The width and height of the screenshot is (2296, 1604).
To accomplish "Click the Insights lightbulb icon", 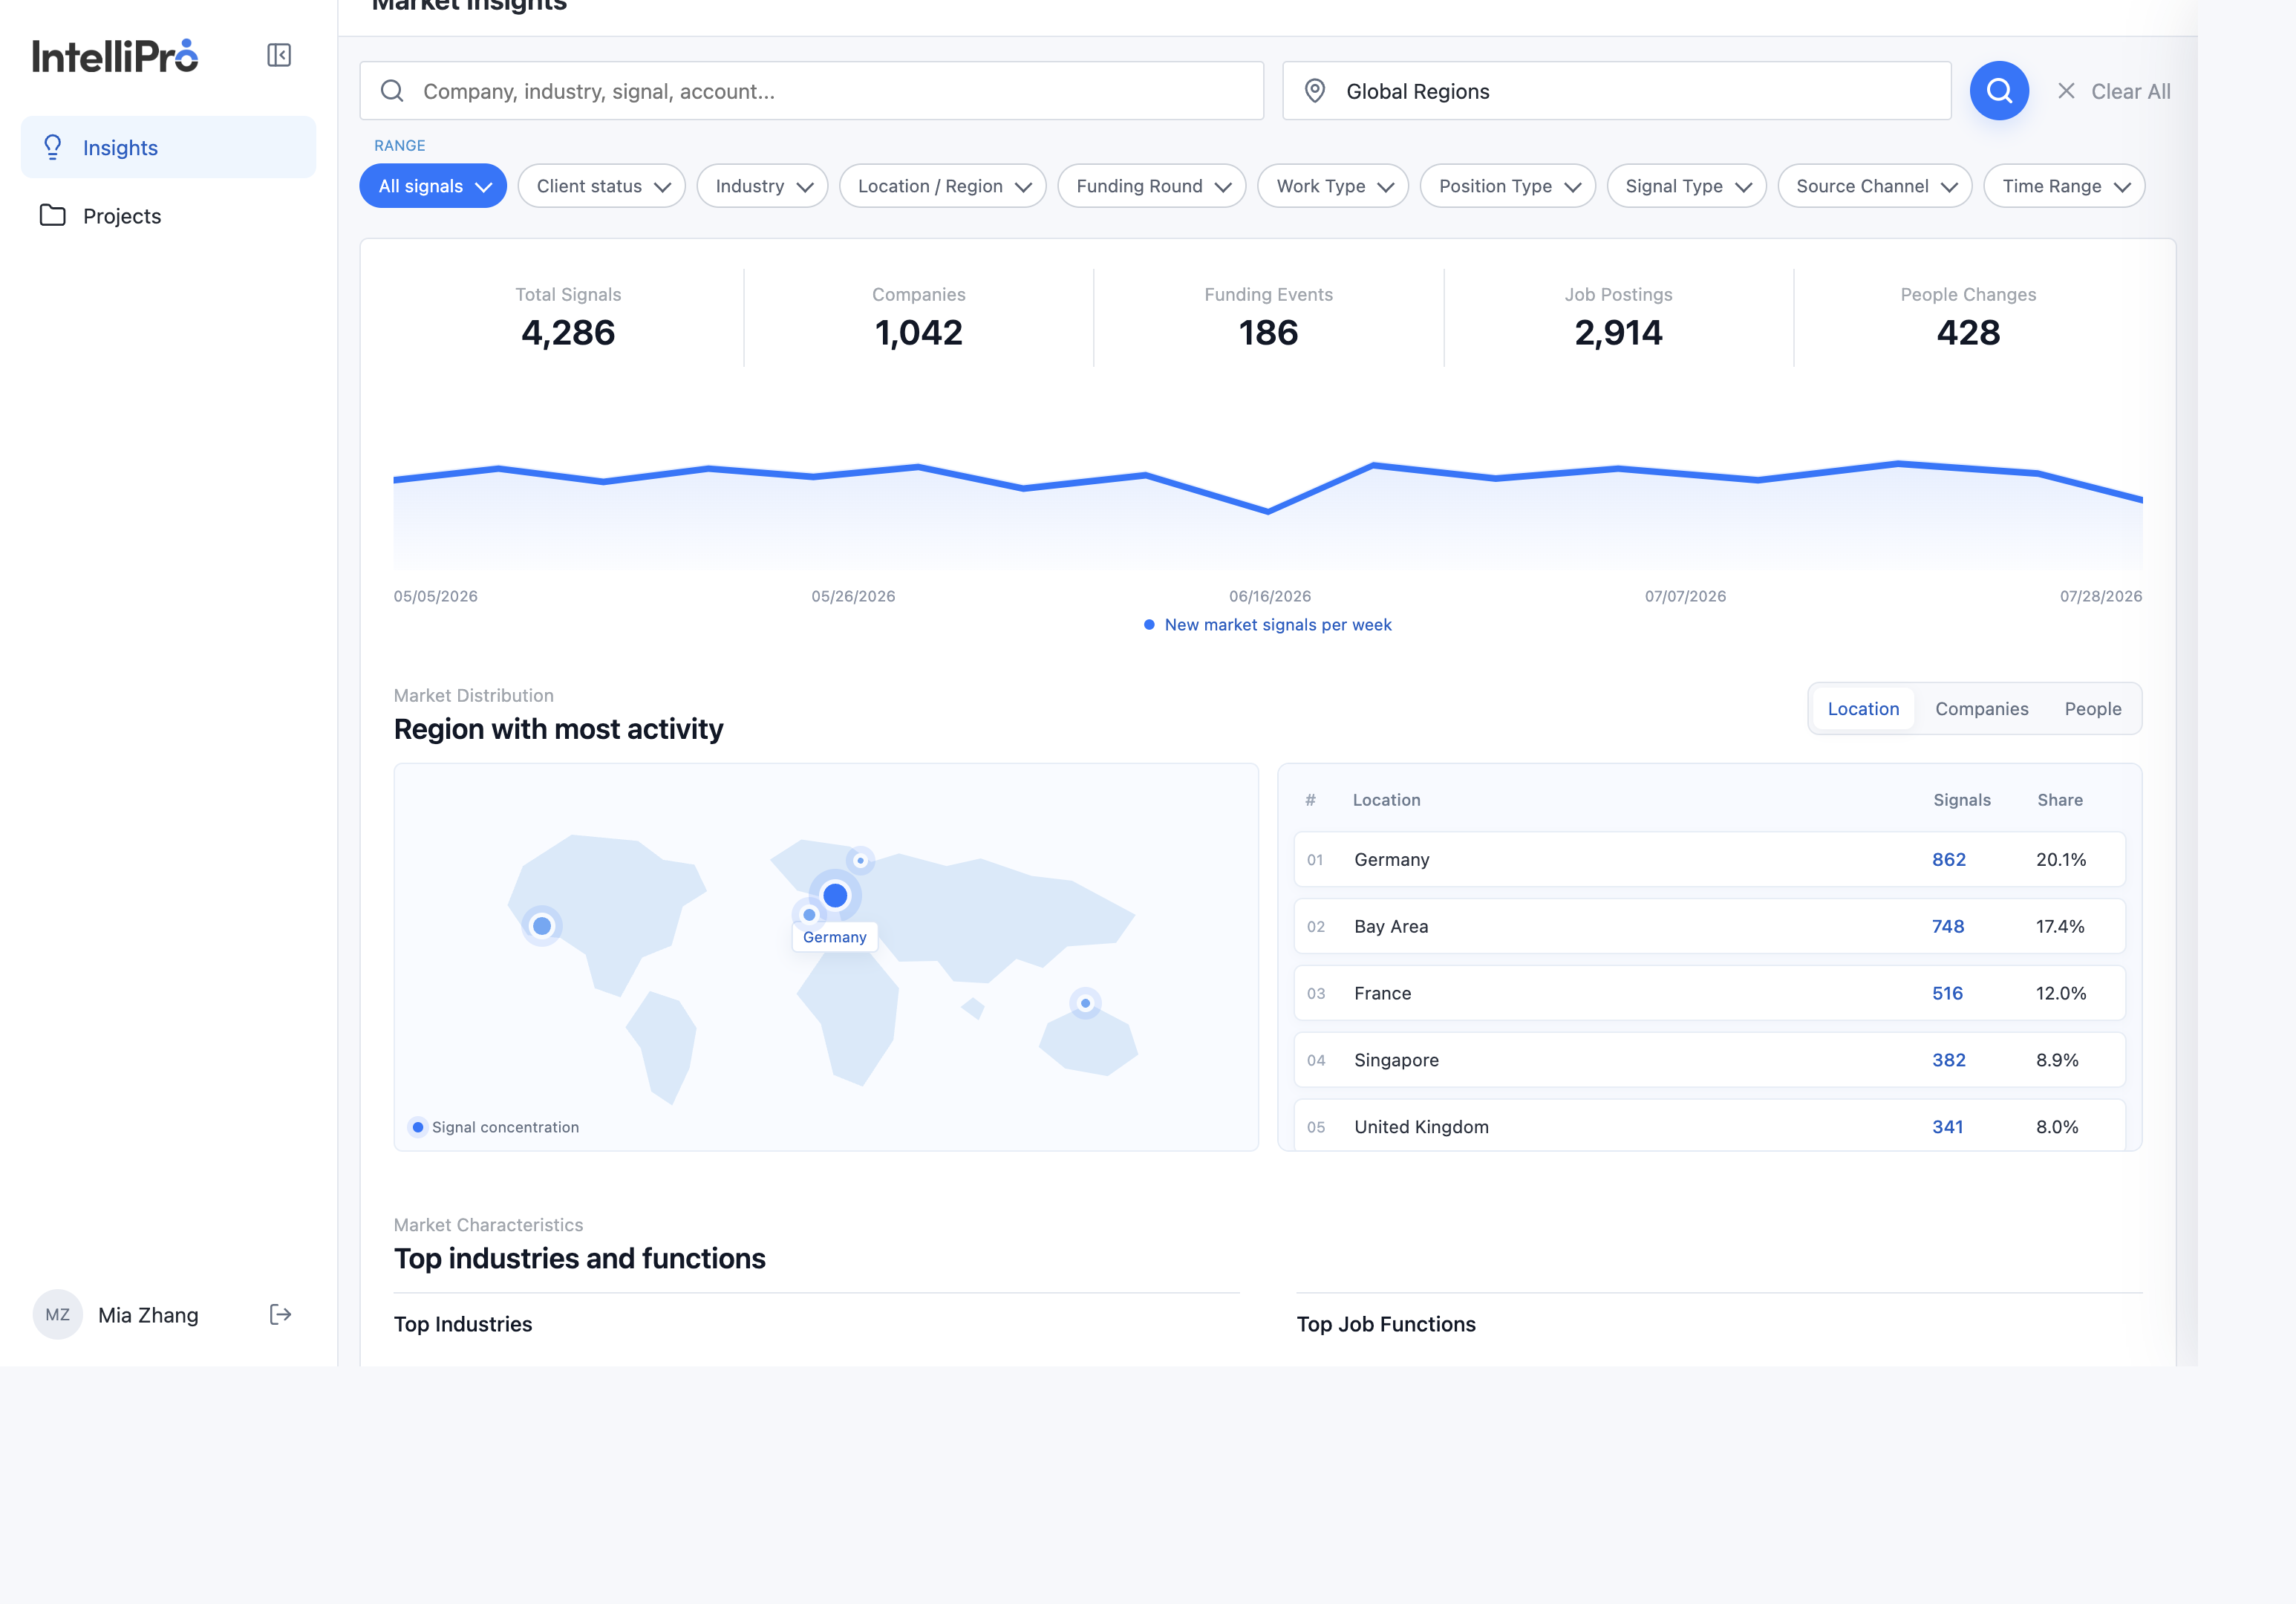I will point(53,147).
